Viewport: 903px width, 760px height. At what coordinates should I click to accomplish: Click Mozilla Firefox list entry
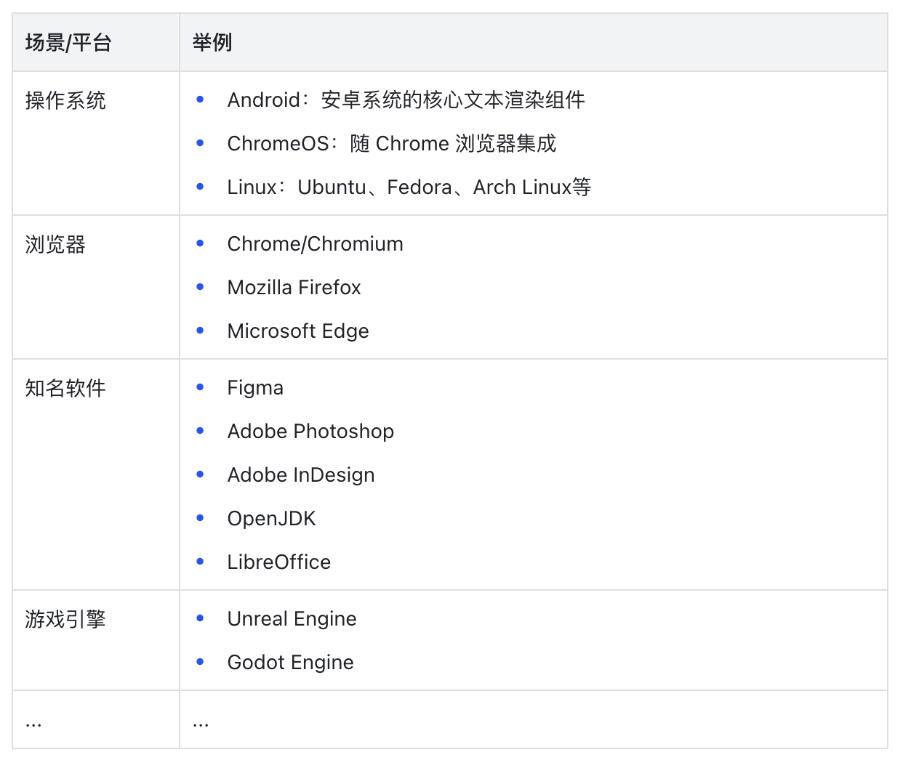point(294,288)
